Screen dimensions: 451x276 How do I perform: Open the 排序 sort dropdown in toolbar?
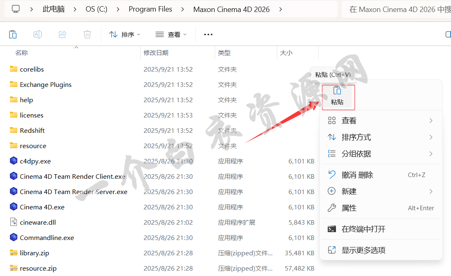point(125,34)
